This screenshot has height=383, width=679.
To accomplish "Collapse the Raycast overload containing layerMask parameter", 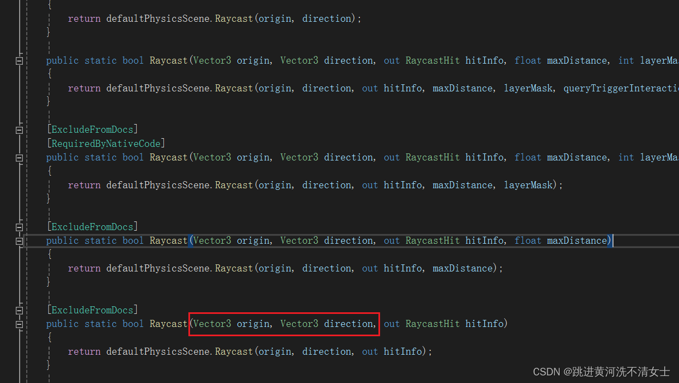I will pos(19,60).
